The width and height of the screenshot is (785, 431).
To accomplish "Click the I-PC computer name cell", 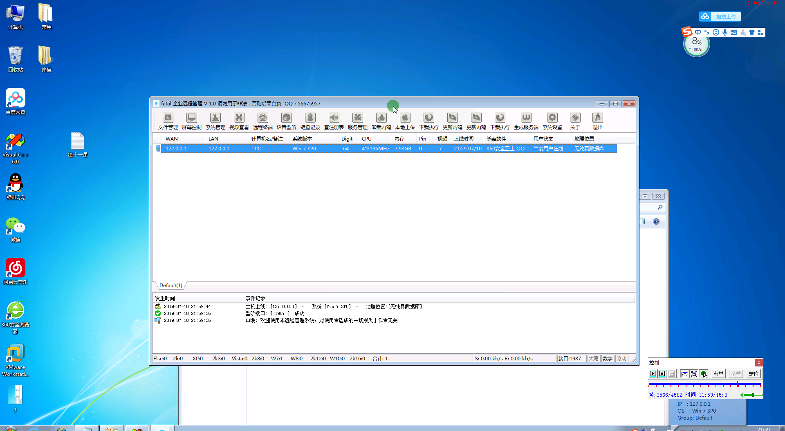I will coord(256,149).
